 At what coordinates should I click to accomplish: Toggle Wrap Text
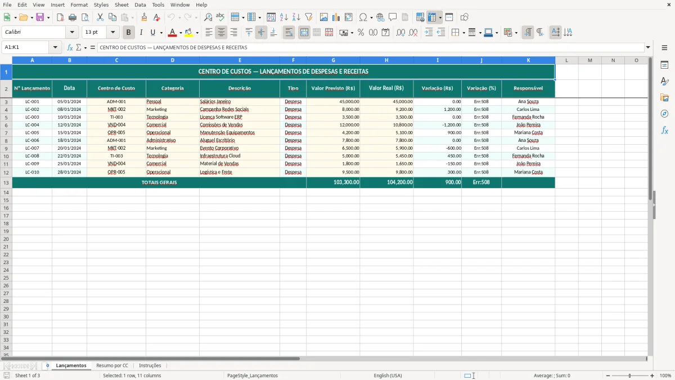pyautogui.click(x=289, y=33)
